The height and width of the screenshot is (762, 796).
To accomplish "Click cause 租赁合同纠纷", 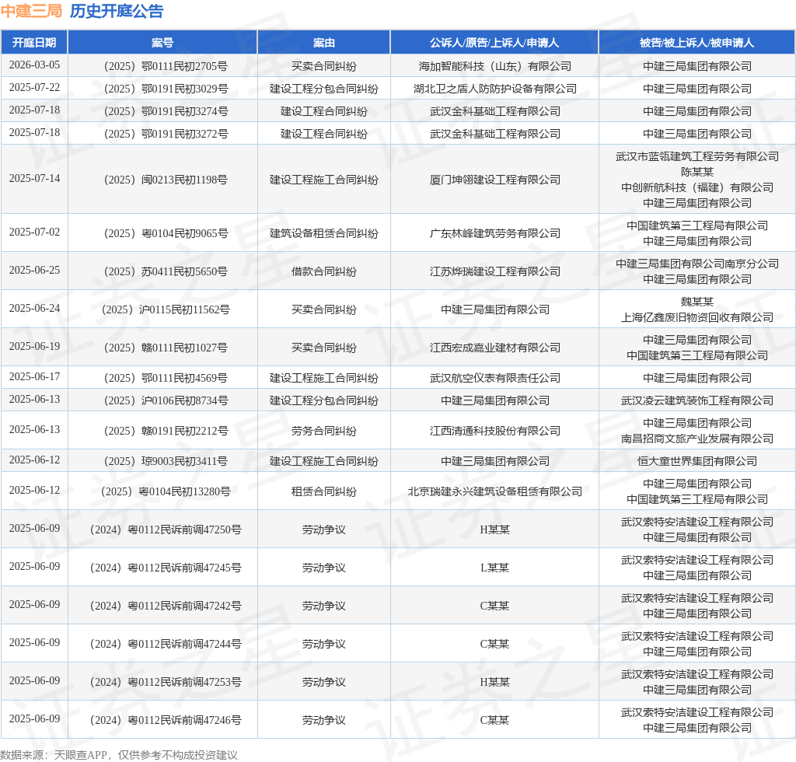I will [324, 491].
